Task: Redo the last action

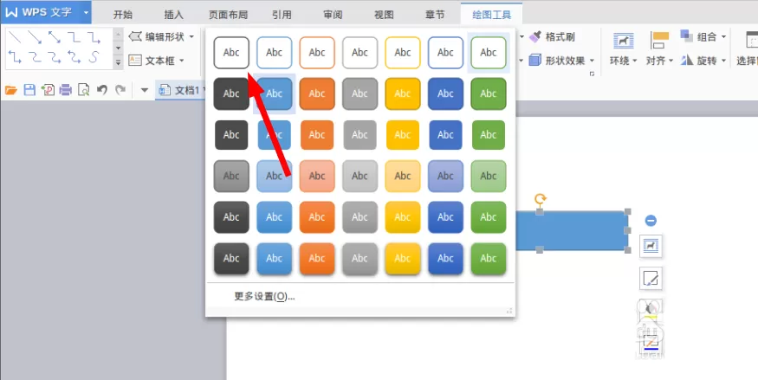Action: pos(120,90)
